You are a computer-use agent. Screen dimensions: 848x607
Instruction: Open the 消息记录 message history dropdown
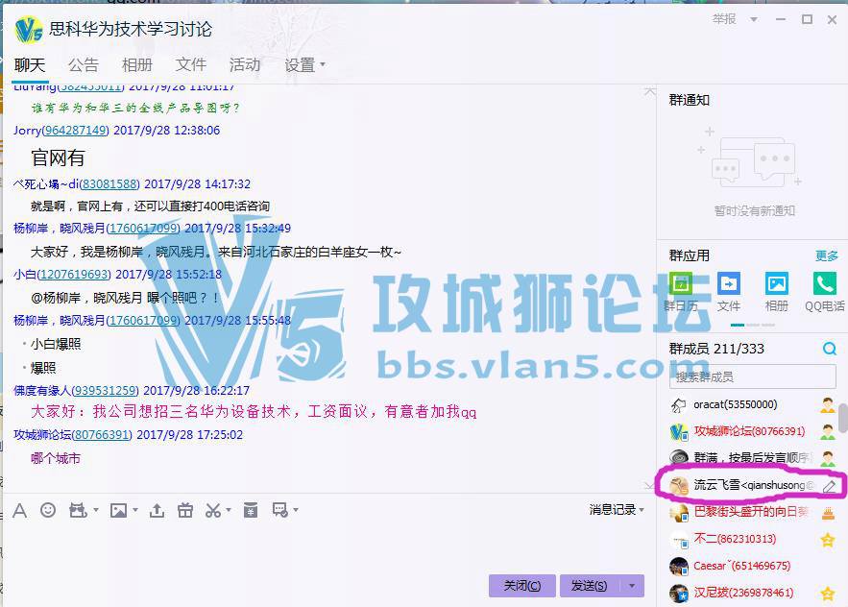[616, 510]
